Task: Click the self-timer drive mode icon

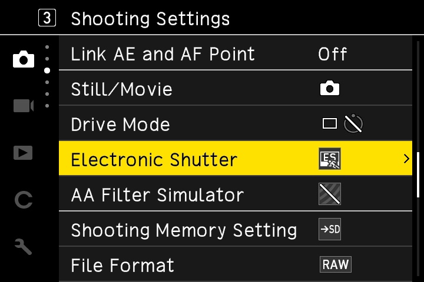Action: click(354, 124)
